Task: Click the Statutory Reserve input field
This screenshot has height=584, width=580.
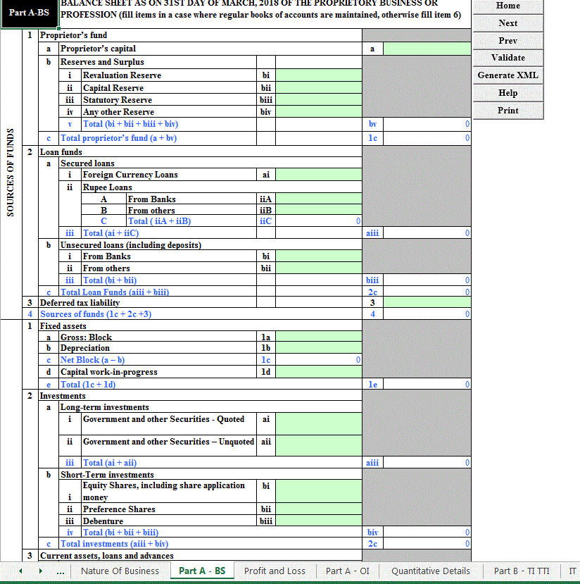Action: pos(318,100)
